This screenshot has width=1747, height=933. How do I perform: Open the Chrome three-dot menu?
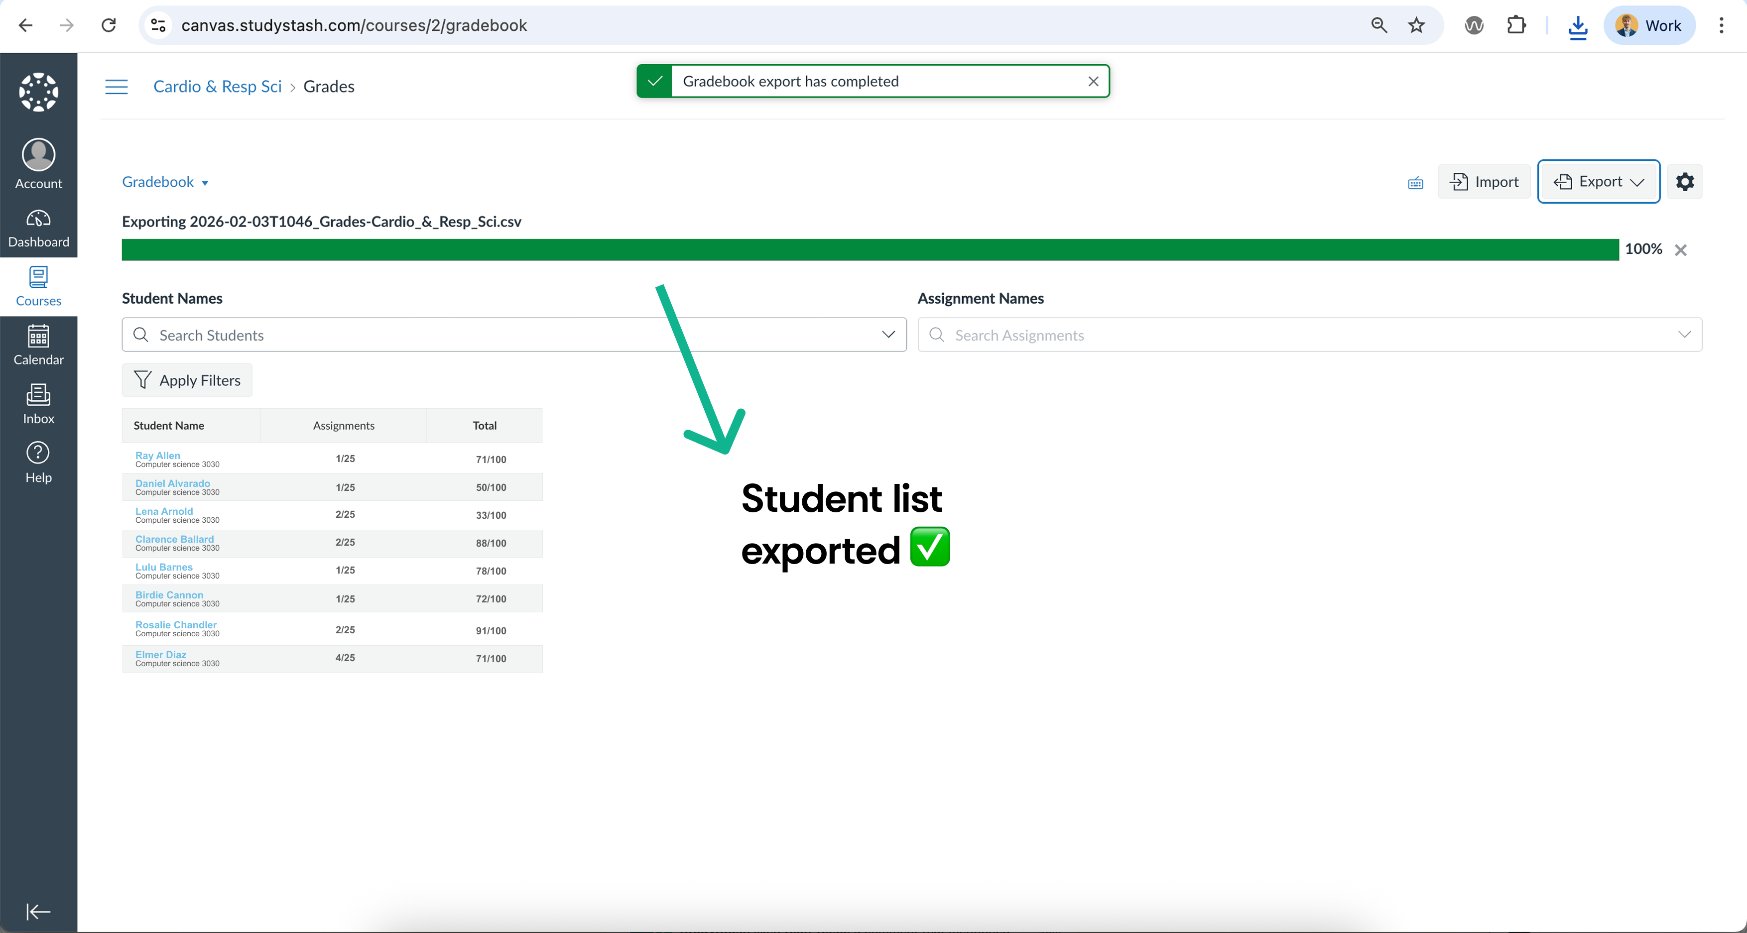[x=1721, y=25]
